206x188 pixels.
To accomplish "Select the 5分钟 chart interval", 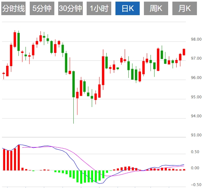I will [x=42, y=8].
